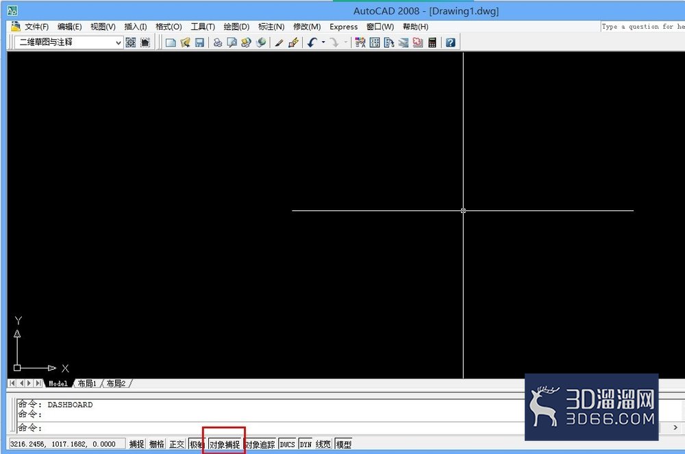Screen dimensions: 685x454
Task: Click the QNew new drawing icon
Action: (171, 42)
